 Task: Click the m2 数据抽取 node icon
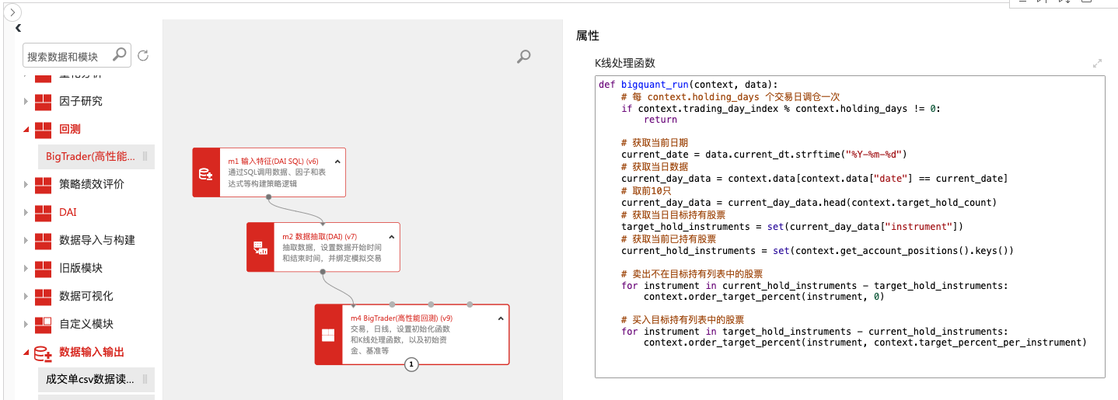click(260, 248)
